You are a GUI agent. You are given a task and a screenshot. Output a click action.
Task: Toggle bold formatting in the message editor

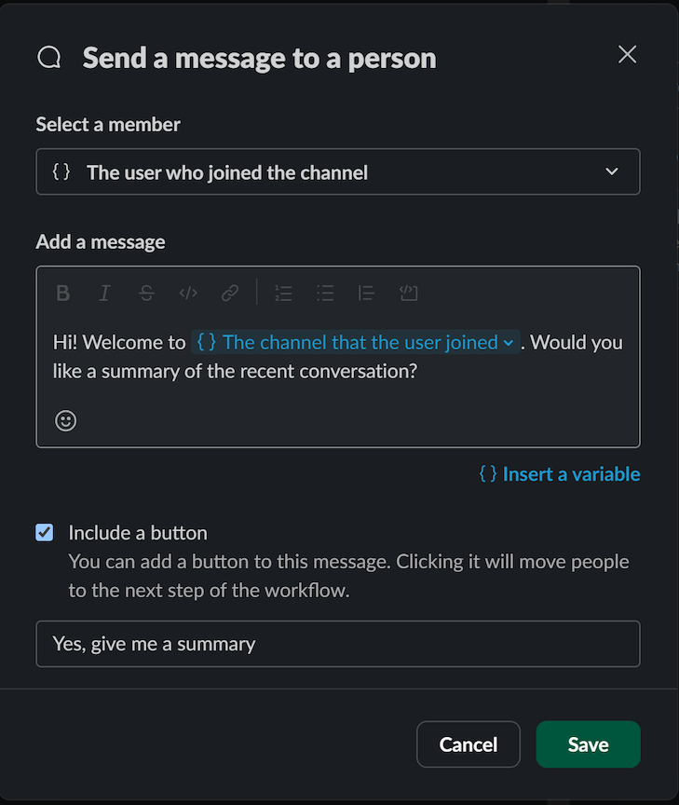click(62, 293)
